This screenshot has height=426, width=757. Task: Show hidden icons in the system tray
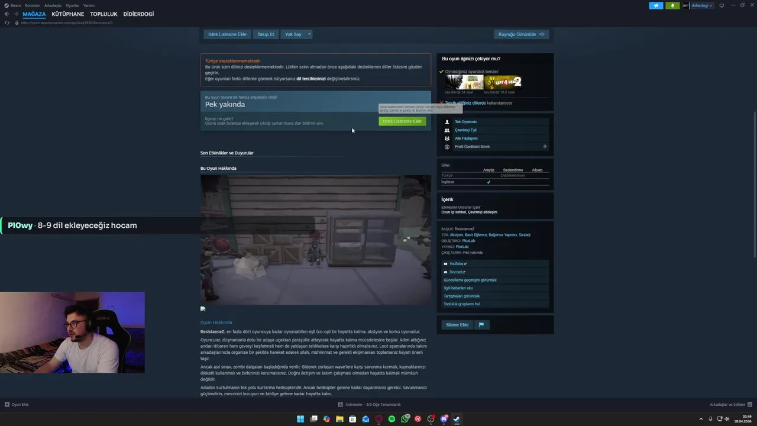pyautogui.click(x=701, y=419)
